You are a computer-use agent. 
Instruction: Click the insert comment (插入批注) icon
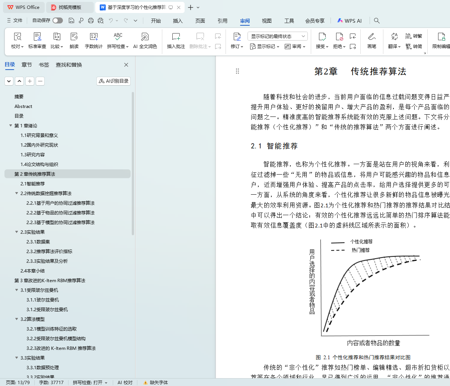176,37
